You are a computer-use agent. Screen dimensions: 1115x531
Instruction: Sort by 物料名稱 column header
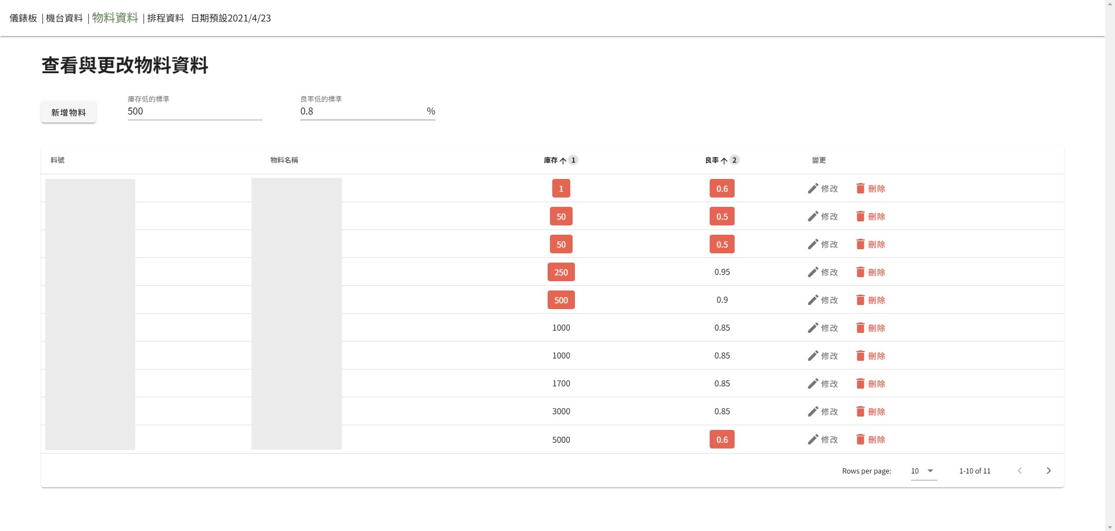pos(284,160)
